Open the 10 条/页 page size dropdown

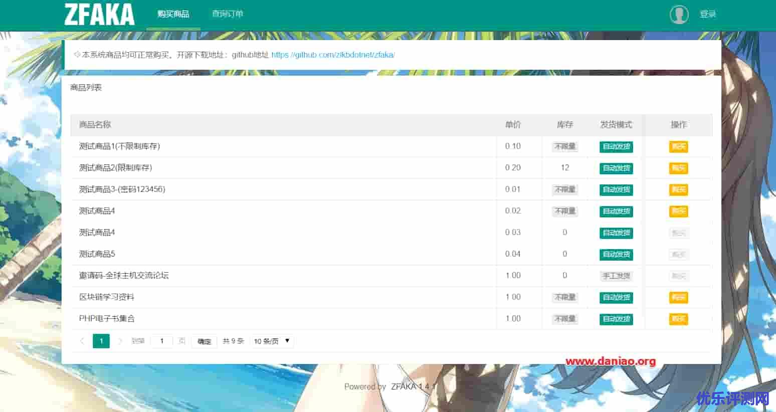click(x=272, y=341)
